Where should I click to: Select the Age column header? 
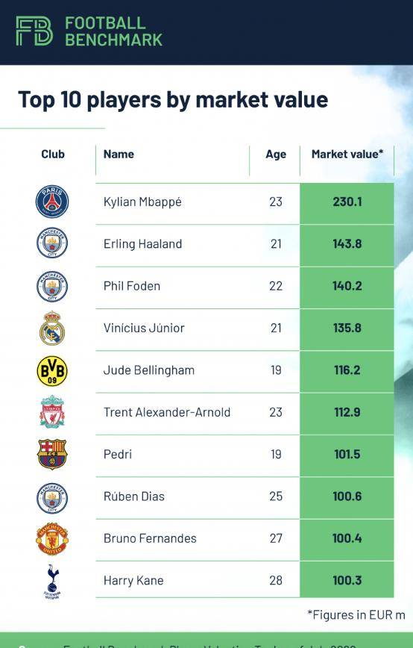pyautogui.click(x=276, y=154)
